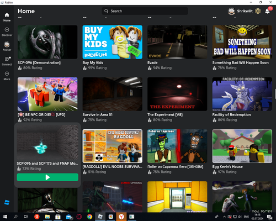Open the More menu in sidebar

coord(7,76)
